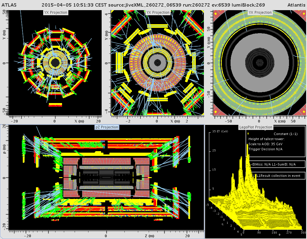
Task: Click the yellow Constant (1-1) legend swatch
Action: click(x=248, y=133)
